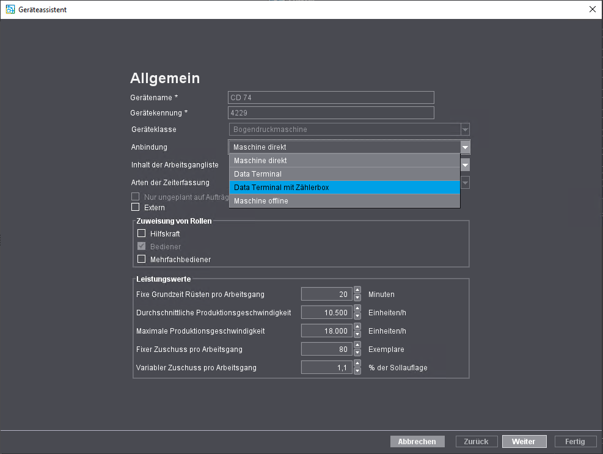The height and width of the screenshot is (454, 603).
Task: Click the 'Leistungswerte' group label
Action: 164,279
